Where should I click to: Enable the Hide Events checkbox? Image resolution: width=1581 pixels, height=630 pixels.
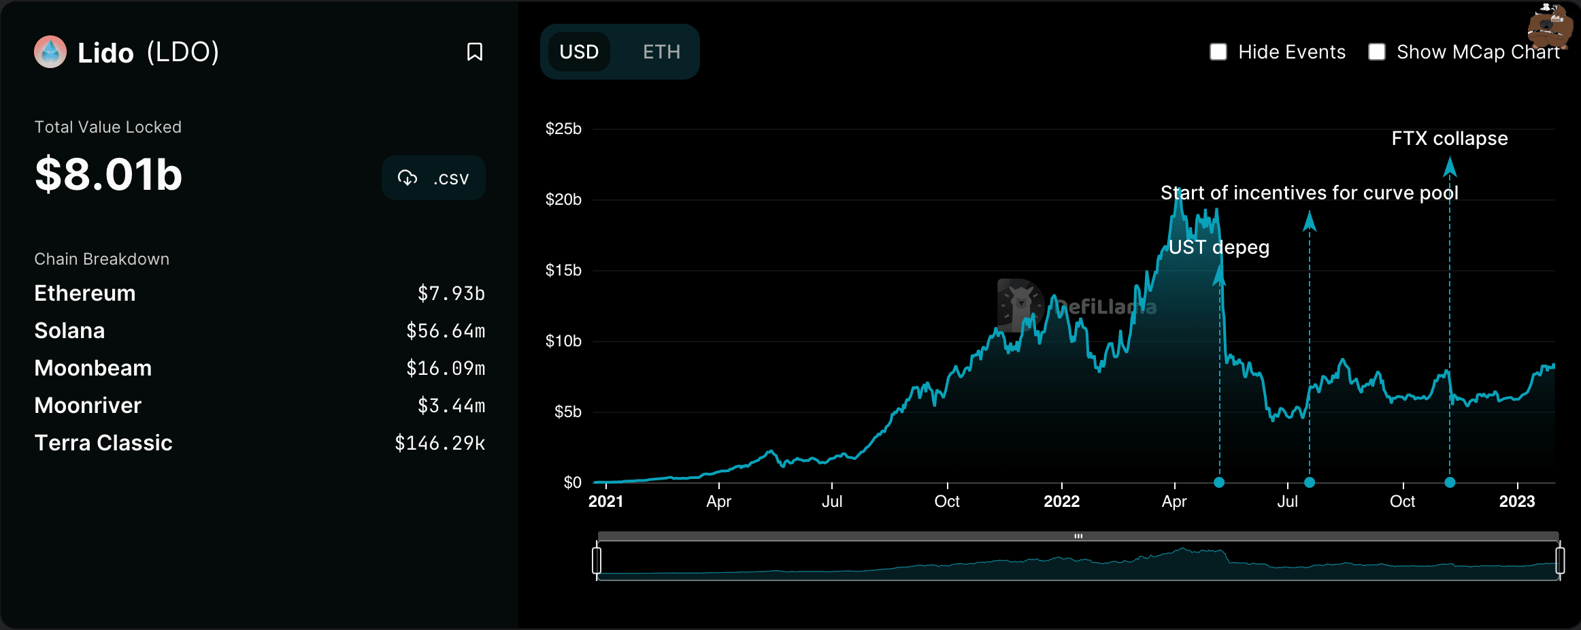click(1218, 52)
